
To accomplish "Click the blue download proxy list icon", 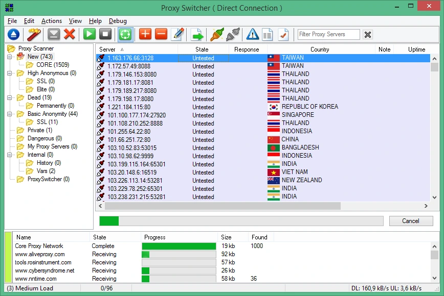I will [x=13, y=35].
